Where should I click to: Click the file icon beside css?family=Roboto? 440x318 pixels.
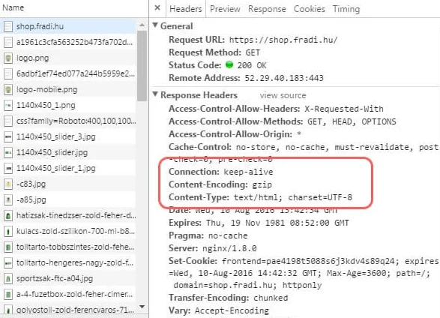pos(8,121)
